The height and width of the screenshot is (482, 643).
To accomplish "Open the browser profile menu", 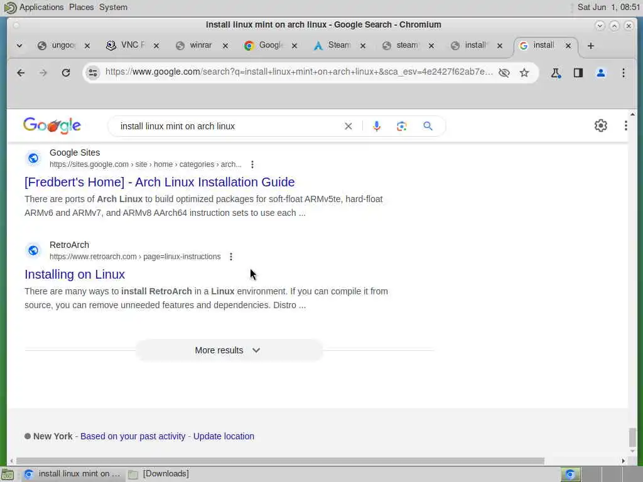I will [601, 73].
